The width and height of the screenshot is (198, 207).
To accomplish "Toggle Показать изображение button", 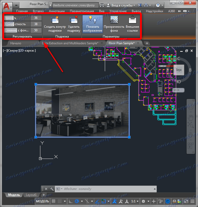I will pyautogui.click(x=93, y=24).
